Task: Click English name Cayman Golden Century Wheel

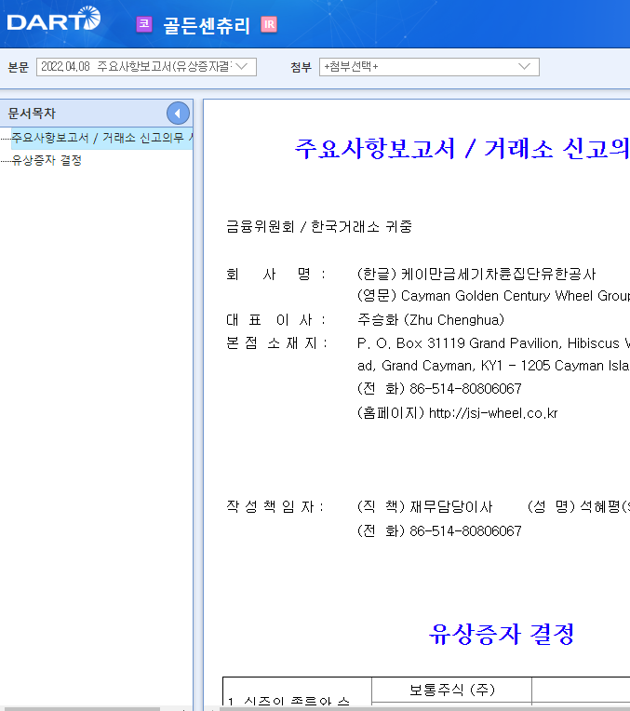Action: click(515, 296)
